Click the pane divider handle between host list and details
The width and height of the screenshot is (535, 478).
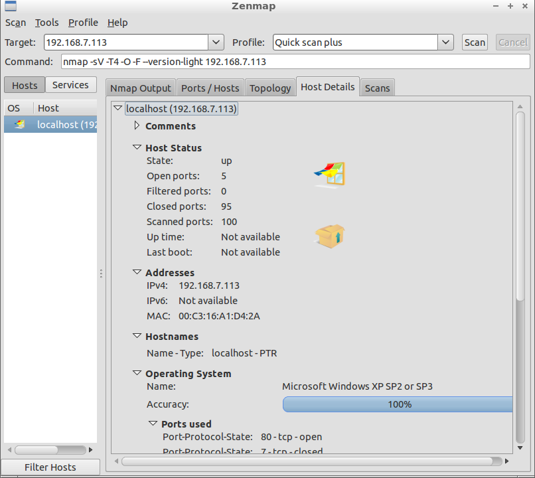[x=102, y=274]
